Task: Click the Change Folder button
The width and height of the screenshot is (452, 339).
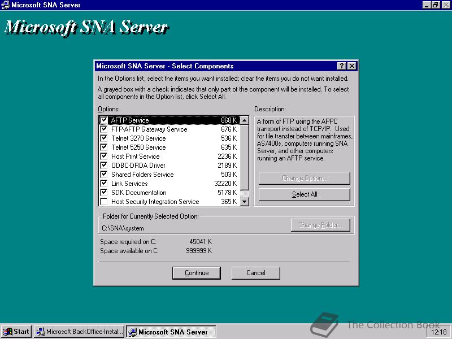Action: [320, 225]
